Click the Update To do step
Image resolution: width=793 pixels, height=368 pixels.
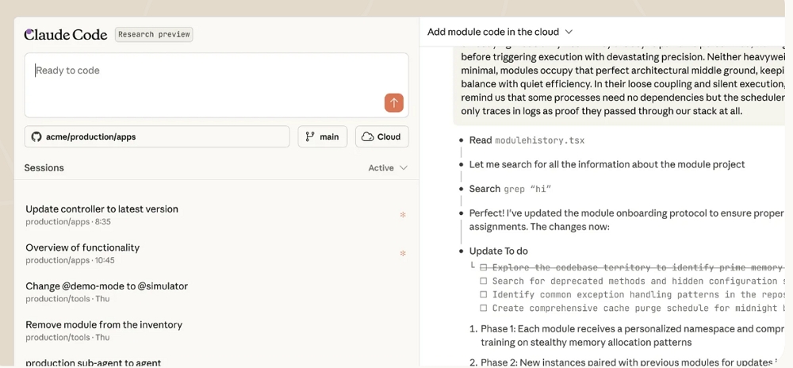click(x=499, y=251)
